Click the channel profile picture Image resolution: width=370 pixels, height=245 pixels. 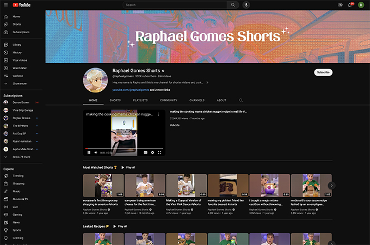click(x=95, y=80)
